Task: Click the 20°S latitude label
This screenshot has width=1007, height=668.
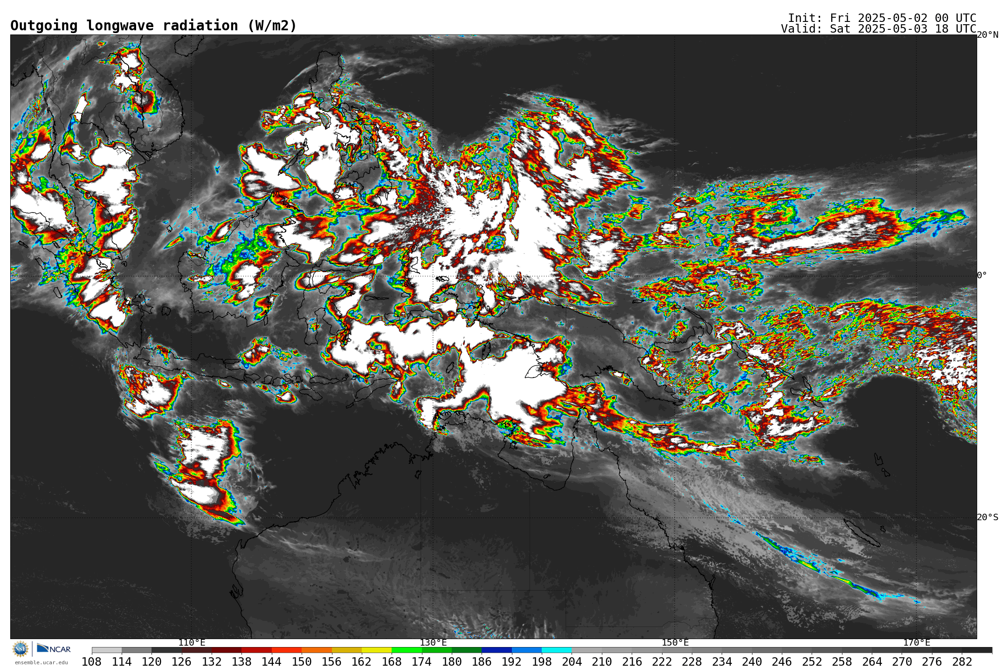Action: [x=987, y=517]
